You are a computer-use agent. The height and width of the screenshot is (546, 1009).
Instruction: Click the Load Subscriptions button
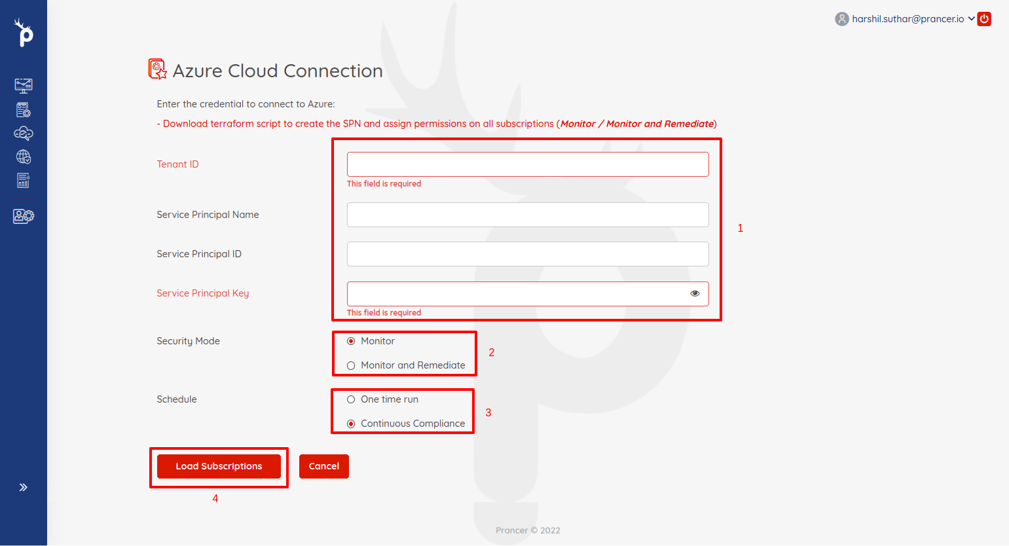click(x=219, y=466)
